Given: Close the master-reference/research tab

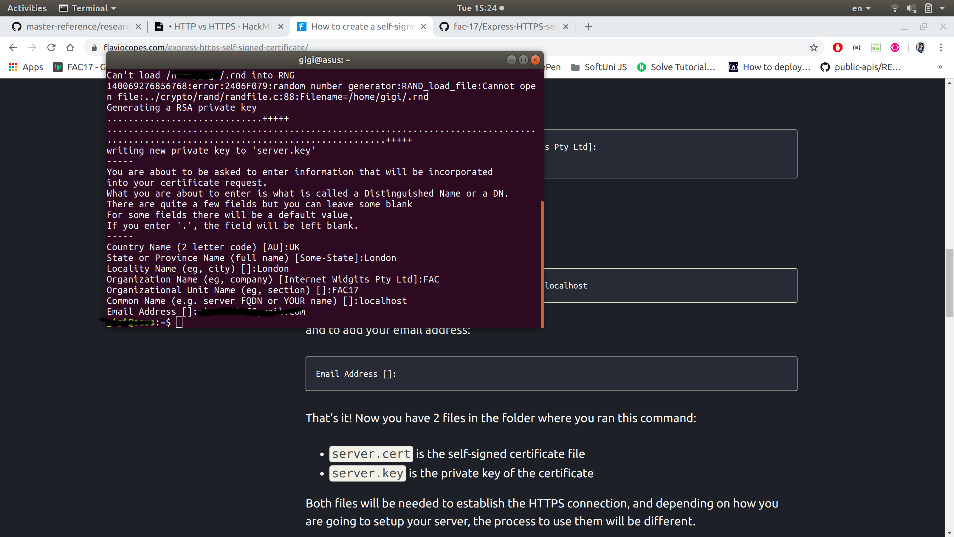Looking at the screenshot, I should coord(138,27).
